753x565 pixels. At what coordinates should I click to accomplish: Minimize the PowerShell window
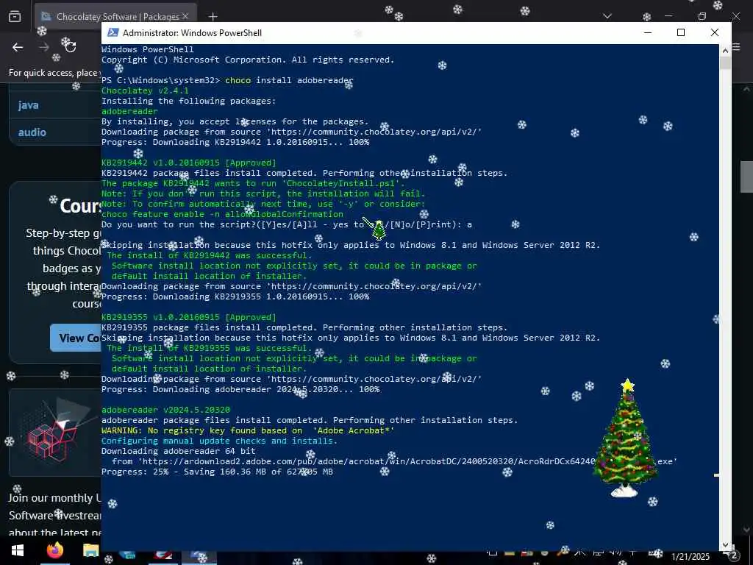[648, 32]
